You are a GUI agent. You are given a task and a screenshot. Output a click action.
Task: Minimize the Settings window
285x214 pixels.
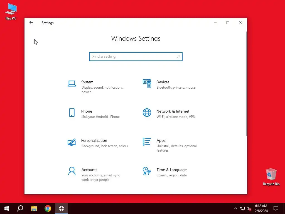[x=215, y=23]
